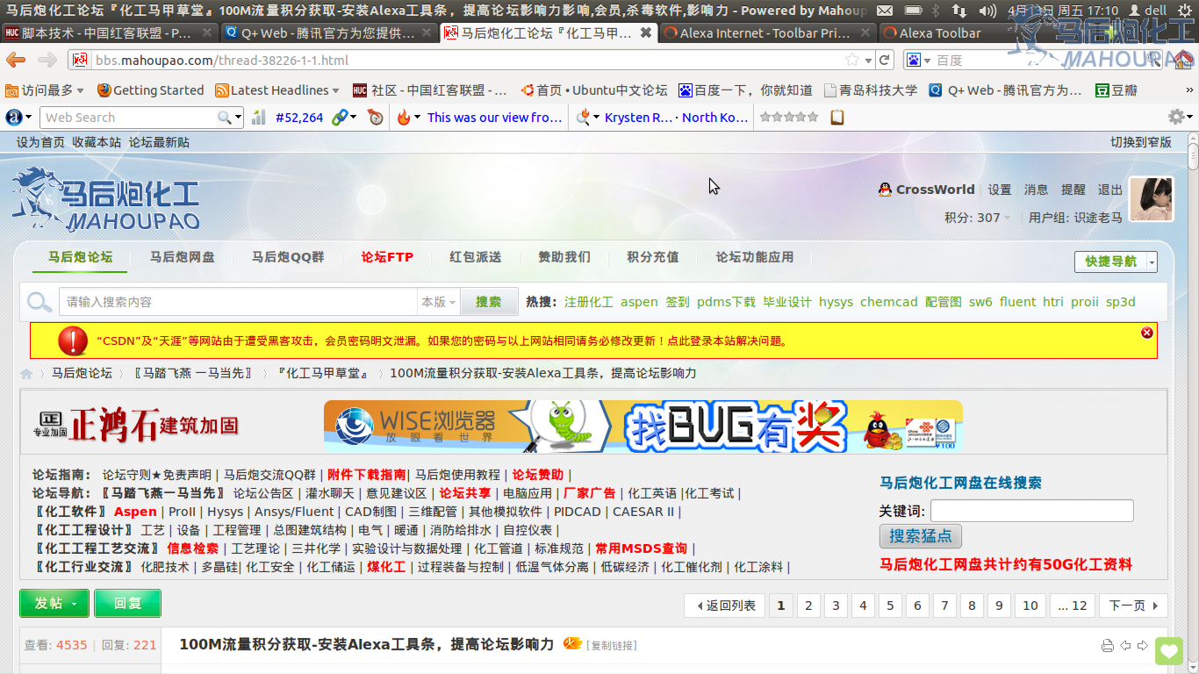Close the active 马后炮化工论坛 tab

646,32
